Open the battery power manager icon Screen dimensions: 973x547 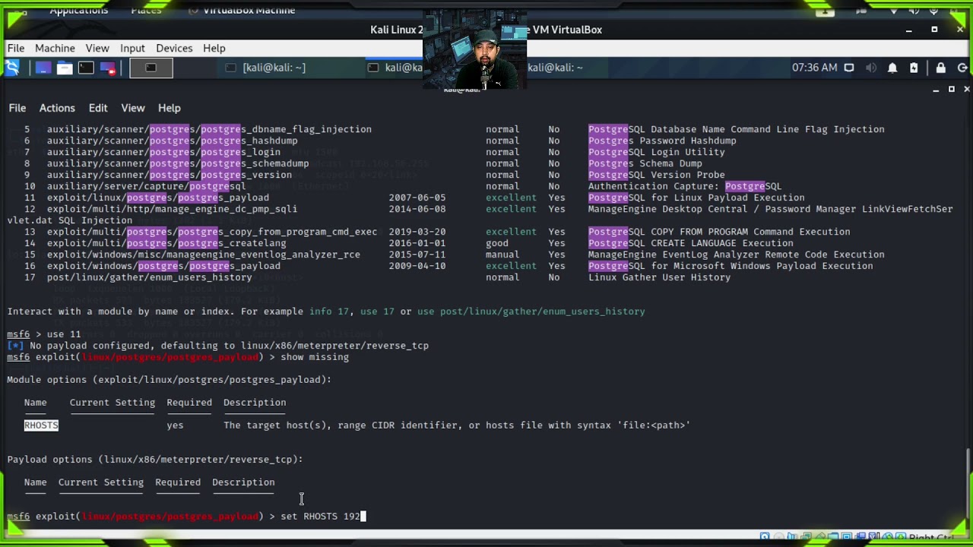click(914, 68)
